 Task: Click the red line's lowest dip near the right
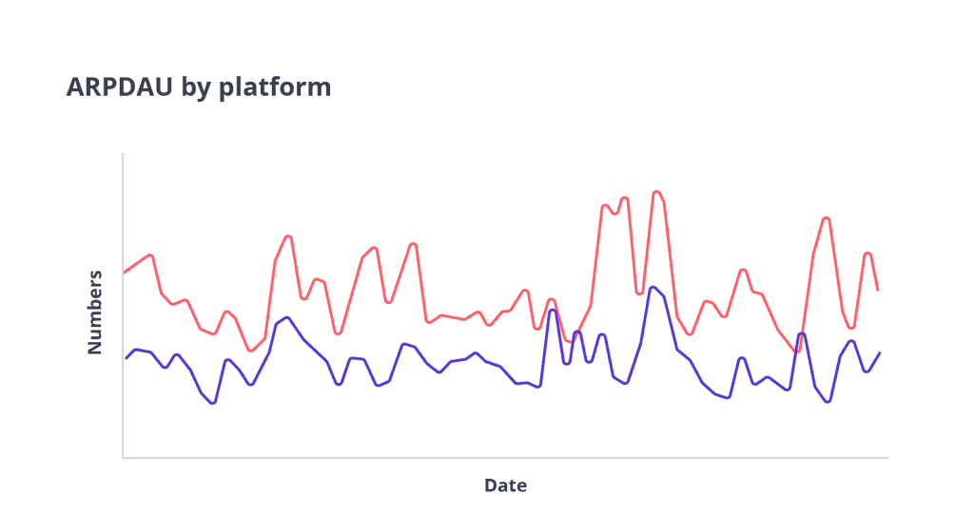click(797, 351)
